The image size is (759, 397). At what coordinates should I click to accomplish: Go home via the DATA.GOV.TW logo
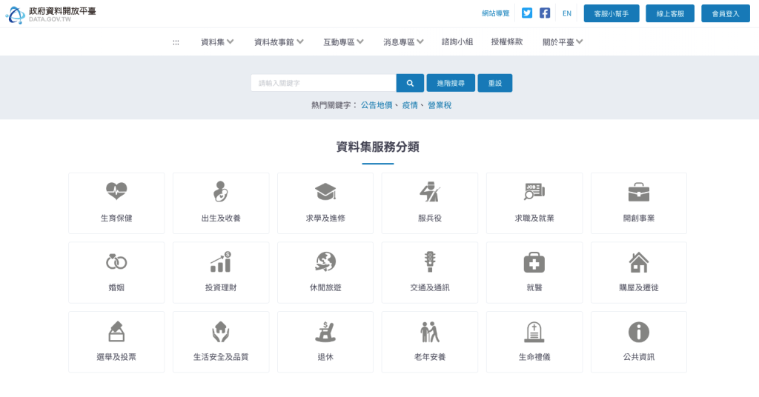(x=51, y=15)
